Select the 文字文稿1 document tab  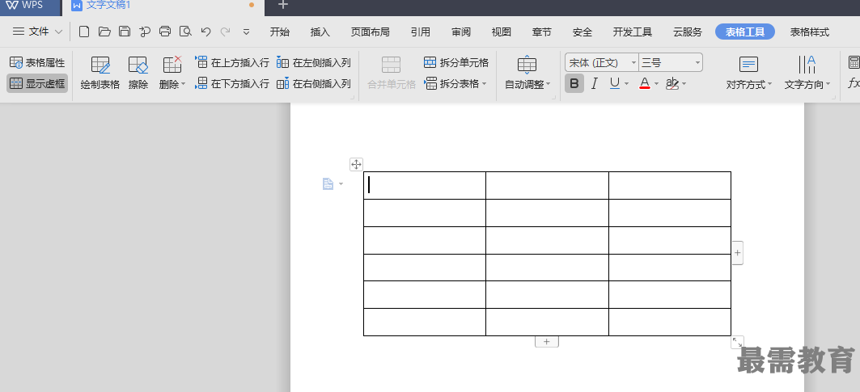(163, 6)
